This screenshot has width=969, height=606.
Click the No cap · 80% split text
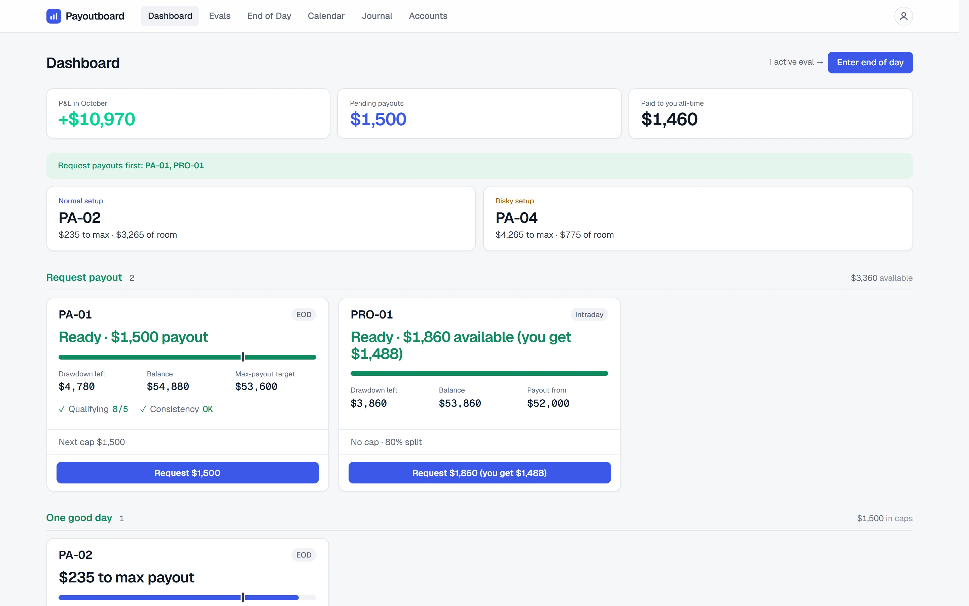(386, 442)
